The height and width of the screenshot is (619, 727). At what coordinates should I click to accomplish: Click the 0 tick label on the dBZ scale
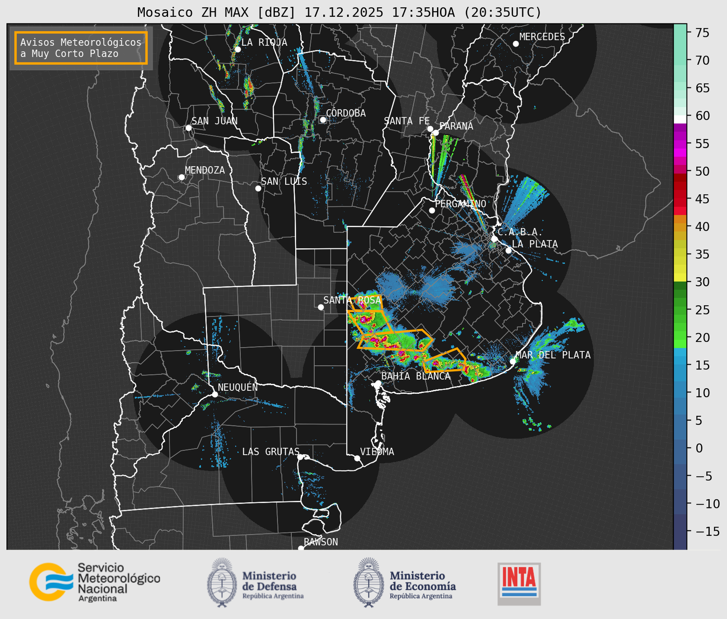click(699, 448)
